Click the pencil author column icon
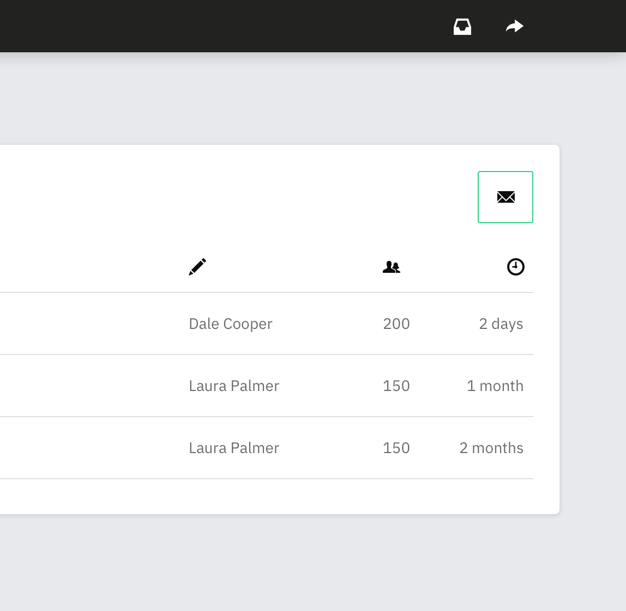Viewport: 626px width, 611px height. coord(197,267)
